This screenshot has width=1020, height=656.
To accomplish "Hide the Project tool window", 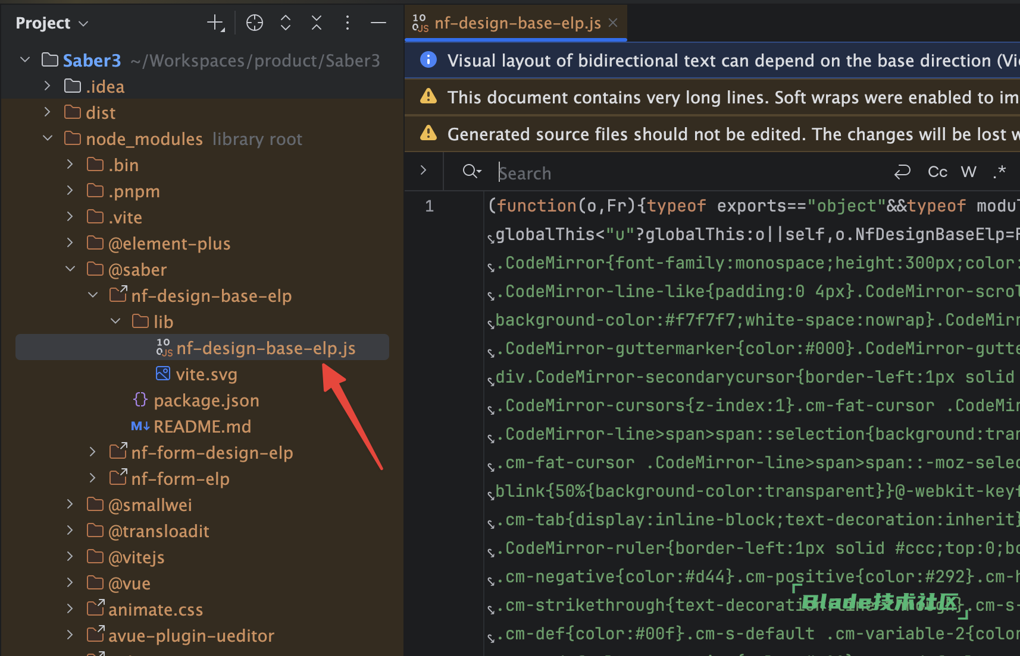I will (x=378, y=23).
